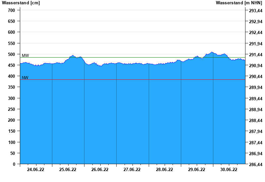The height and width of the screenshot is (182, 265).
Task: Select the 26.06.22 date label
Action: point(100,170)
